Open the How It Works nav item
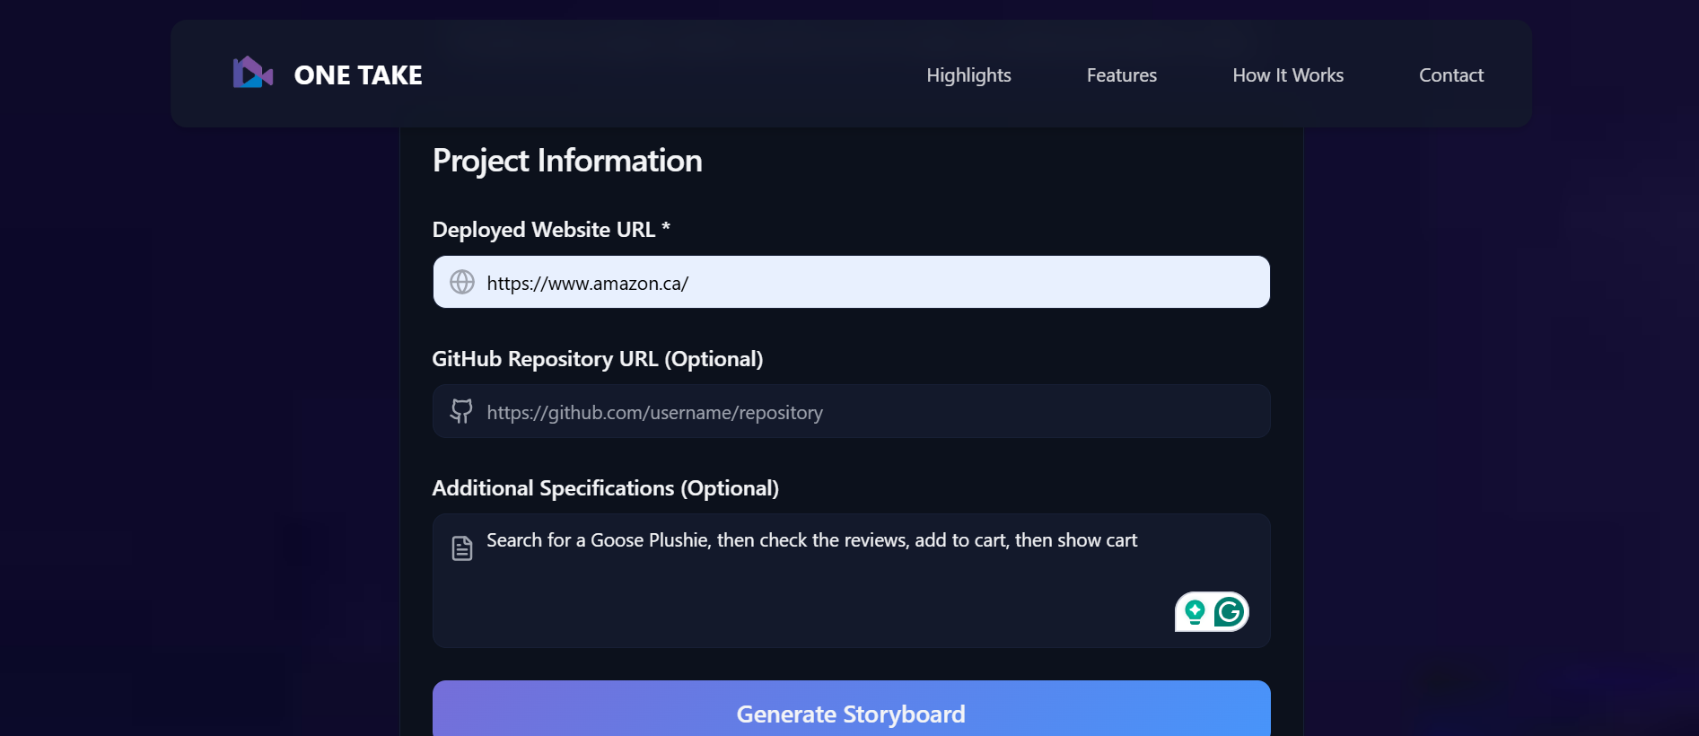Viewport: 1699px width, 736px height. [1288, 75]
